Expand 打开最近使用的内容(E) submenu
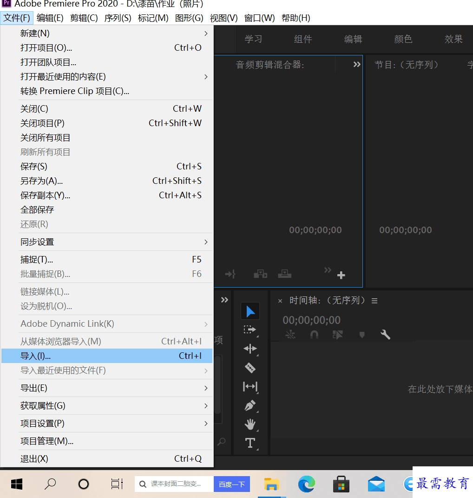This screenshot has width=473, height=498. point(107,76)
